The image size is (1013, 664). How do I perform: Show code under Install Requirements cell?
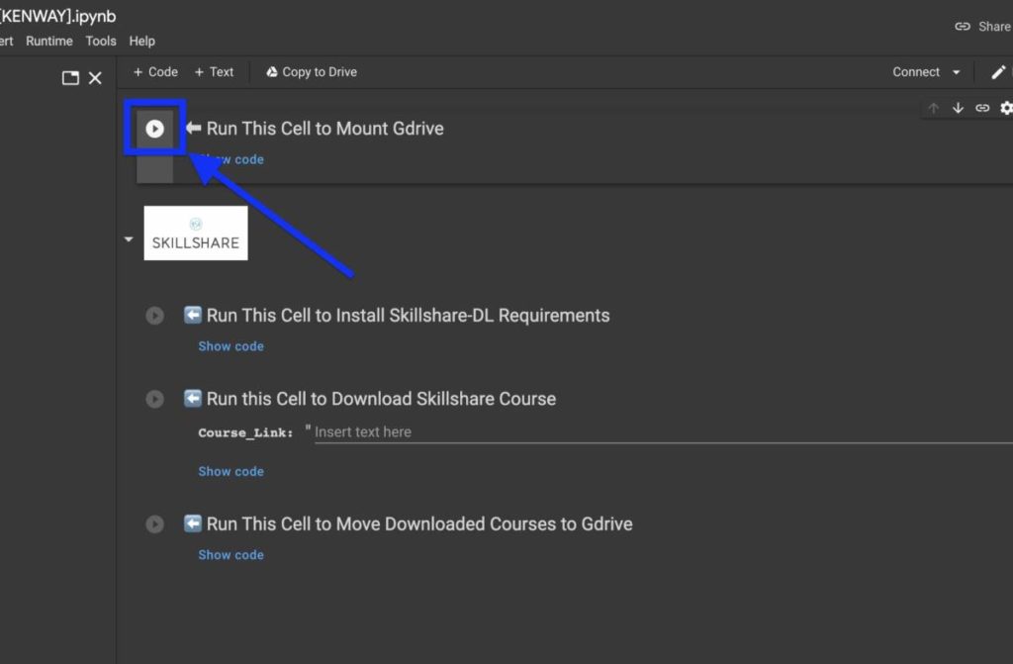230,346
